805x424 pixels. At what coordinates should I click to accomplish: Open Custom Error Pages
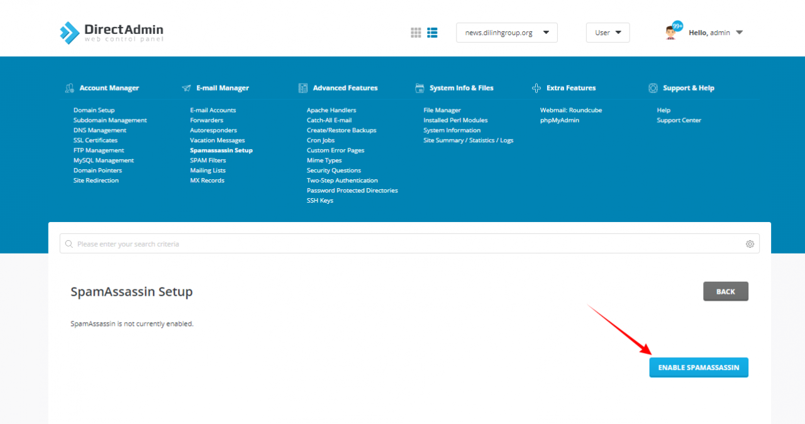pos(336,150)
